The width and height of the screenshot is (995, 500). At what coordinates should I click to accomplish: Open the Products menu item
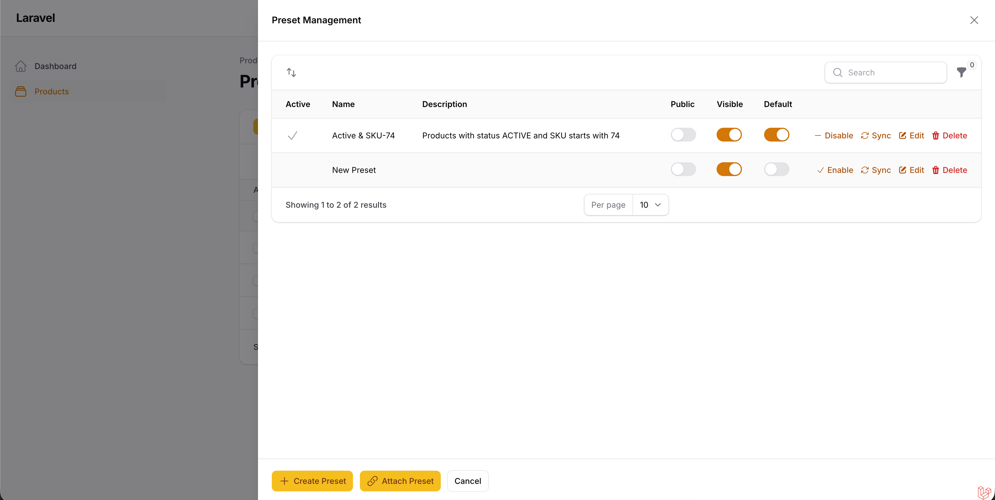51,91
